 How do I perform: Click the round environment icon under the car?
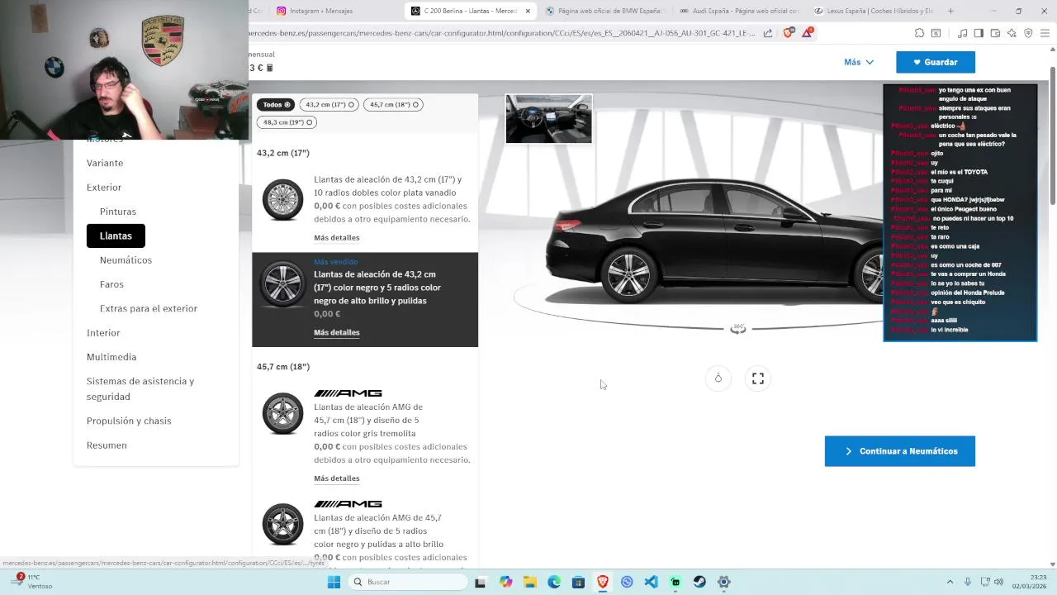718,378
